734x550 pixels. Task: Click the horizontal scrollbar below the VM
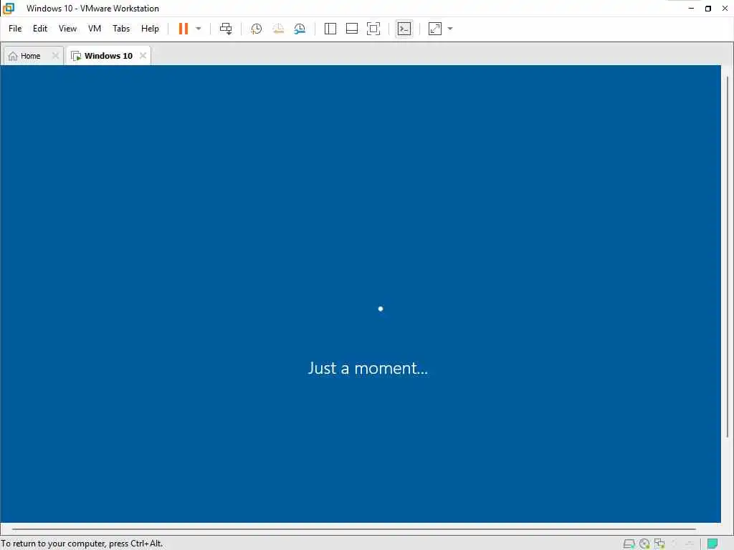[x=353, y=529]
